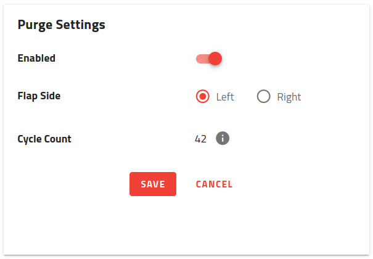Save the purge settings
The width and height of the screenshot is (373, 259).
point(153,184)
